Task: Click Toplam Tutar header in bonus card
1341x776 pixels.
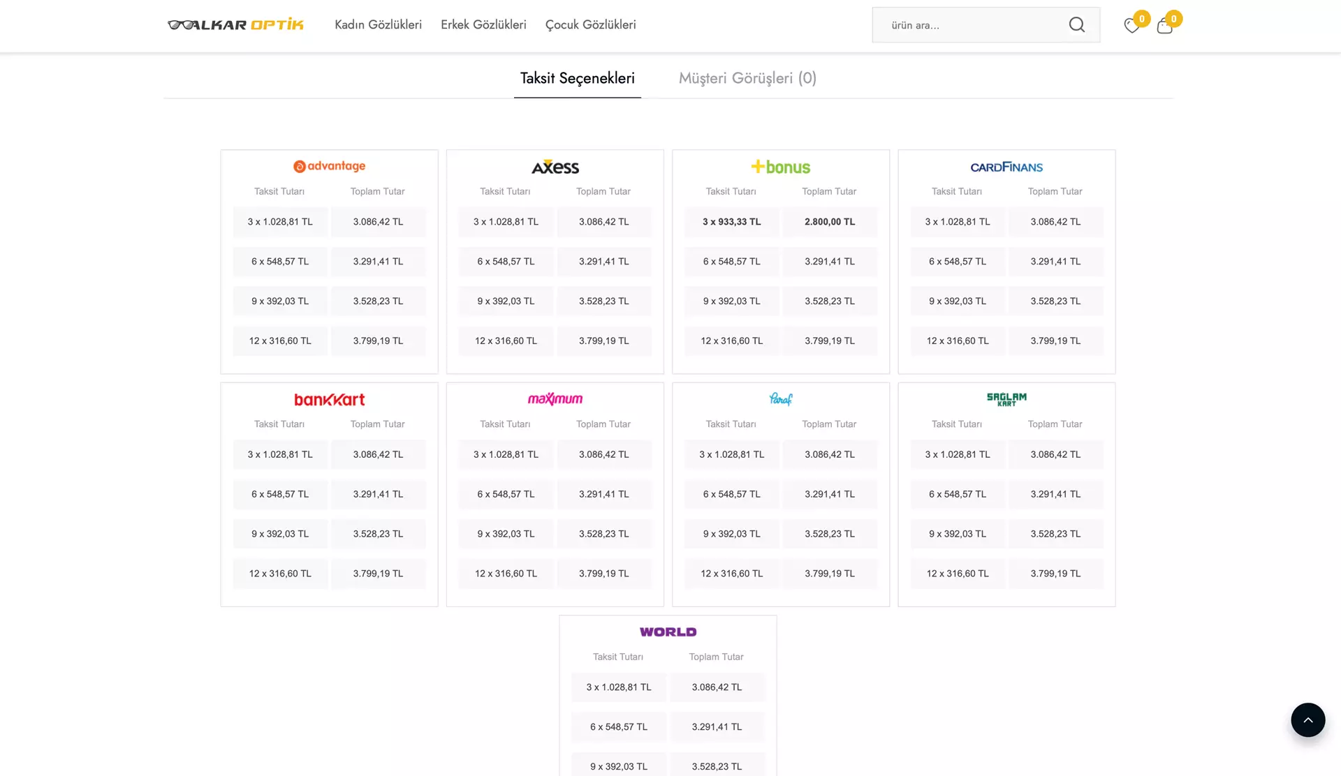Action: click(x=829, y=191)
